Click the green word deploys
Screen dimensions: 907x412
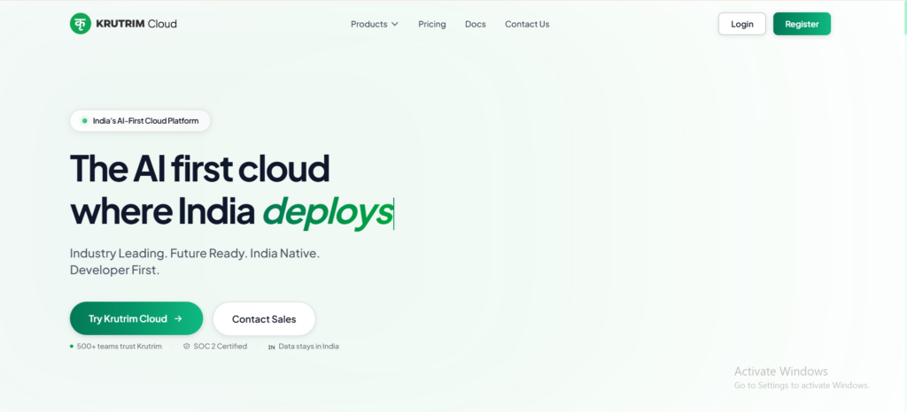328,212
